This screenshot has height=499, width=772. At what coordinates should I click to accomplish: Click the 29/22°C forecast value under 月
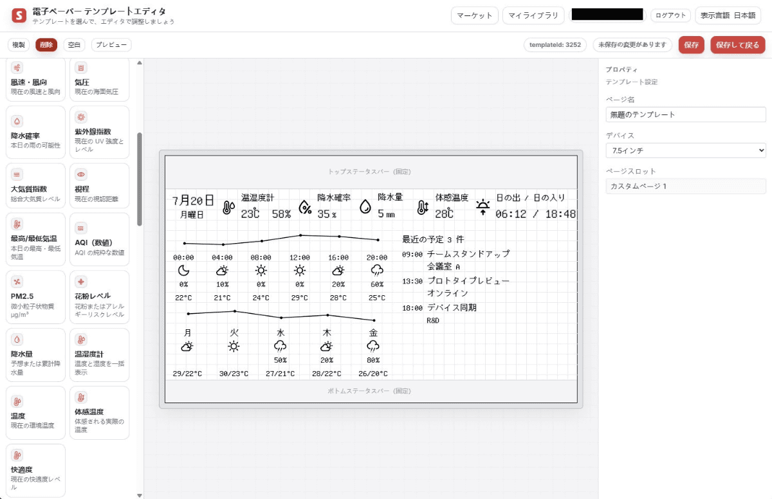[187, 374]
